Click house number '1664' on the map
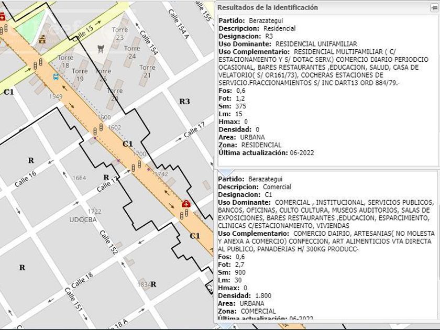This screenshot has width=440, height=330. 79,178
